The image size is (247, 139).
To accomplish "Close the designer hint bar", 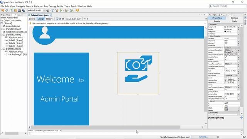I will [205, 24].
